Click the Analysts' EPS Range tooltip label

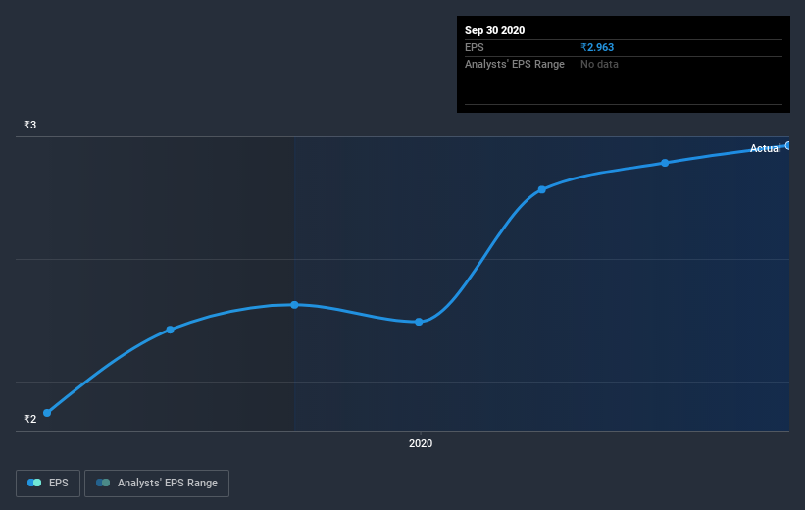click(515, 64)
